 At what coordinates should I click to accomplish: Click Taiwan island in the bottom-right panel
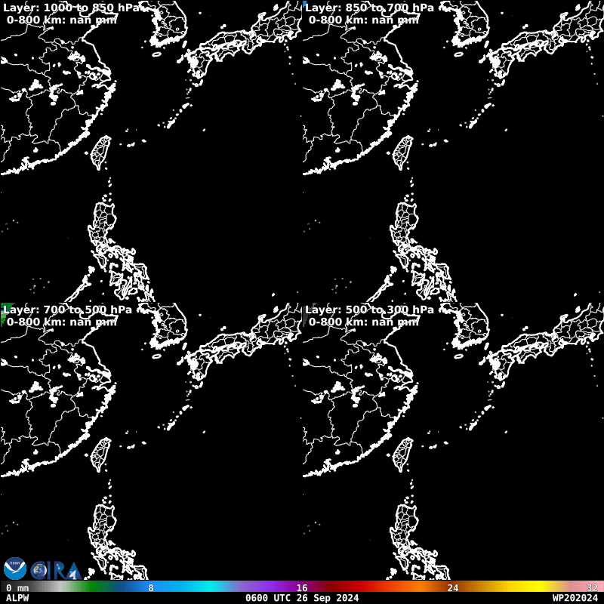pos(404,455)
